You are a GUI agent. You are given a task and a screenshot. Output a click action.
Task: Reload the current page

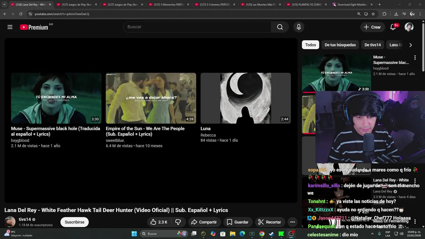[x=21, y=14]
